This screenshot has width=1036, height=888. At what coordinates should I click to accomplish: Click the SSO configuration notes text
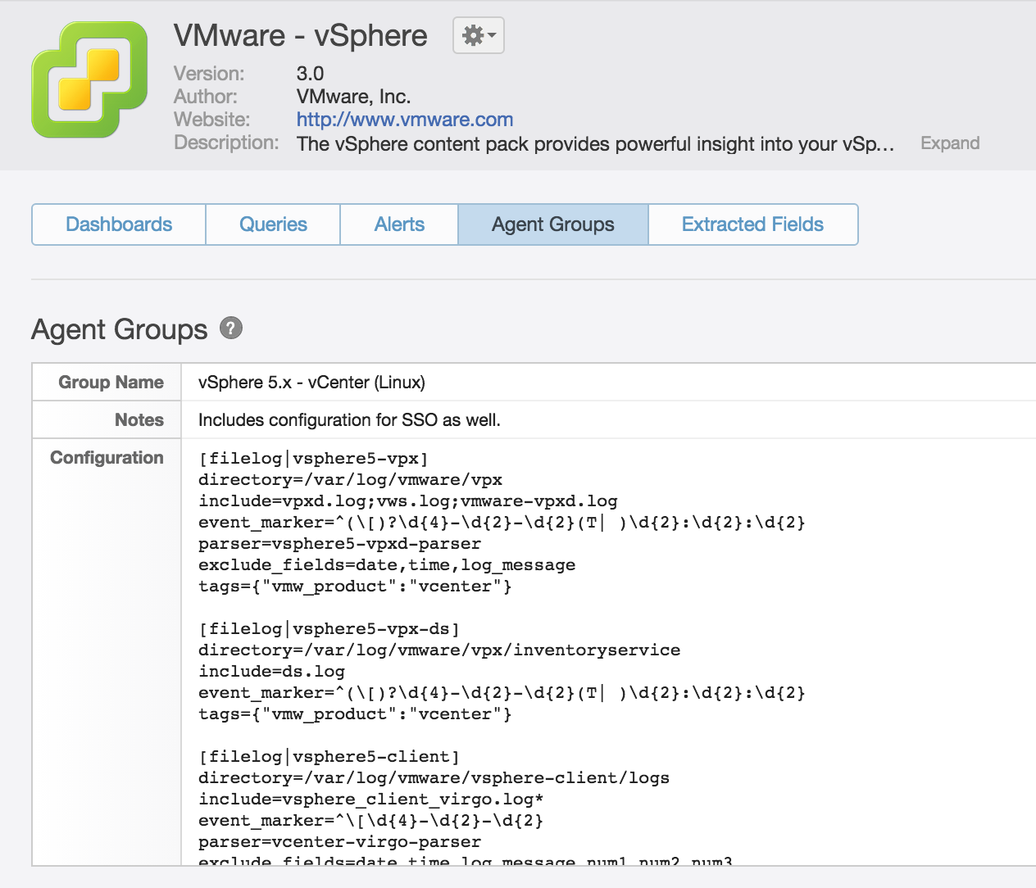click(x=349, y=420)
